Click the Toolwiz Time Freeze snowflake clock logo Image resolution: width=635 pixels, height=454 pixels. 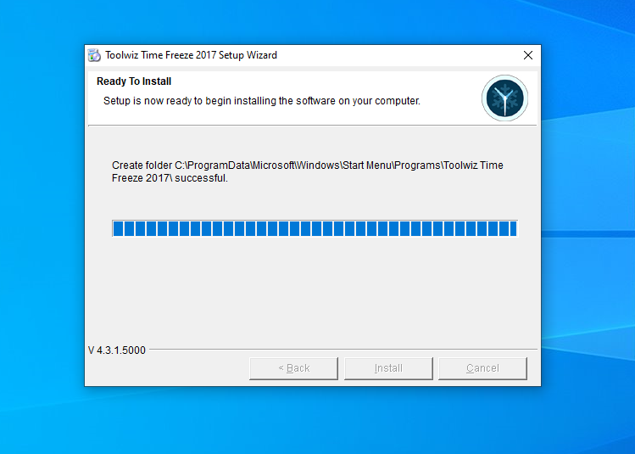pos(504,98)
